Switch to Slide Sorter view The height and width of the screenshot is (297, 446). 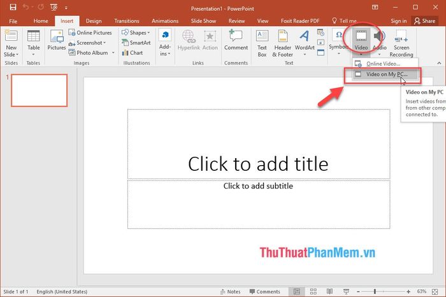pyautogui.click(x=313, y=292)
